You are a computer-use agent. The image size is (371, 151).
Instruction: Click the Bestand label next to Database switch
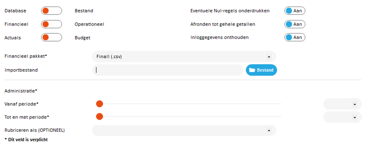coord(84,11)
